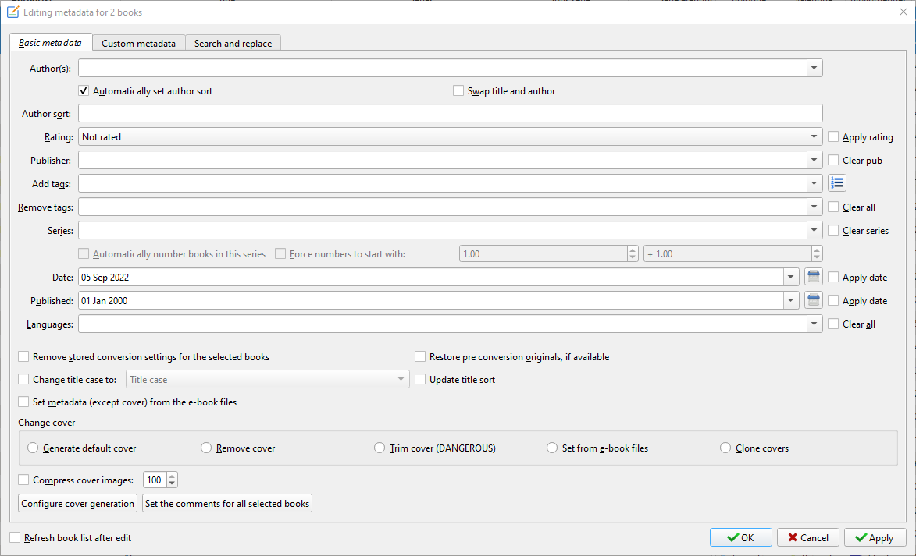The width and height of the screenshot is (916, 556).
Task: Click into the Add tags input field
Action: (x=443, y=183)
